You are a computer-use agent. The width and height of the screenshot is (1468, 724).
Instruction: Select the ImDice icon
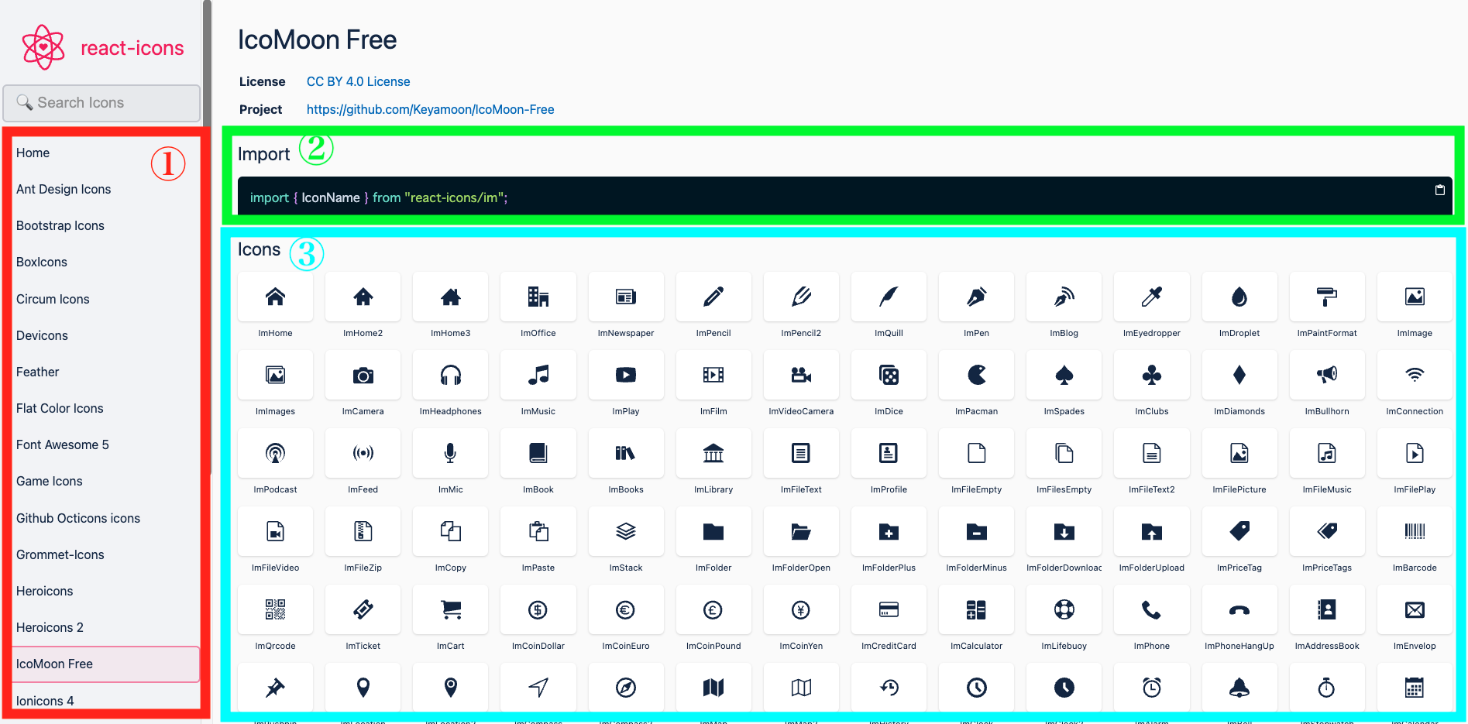[x=888, y=375]
